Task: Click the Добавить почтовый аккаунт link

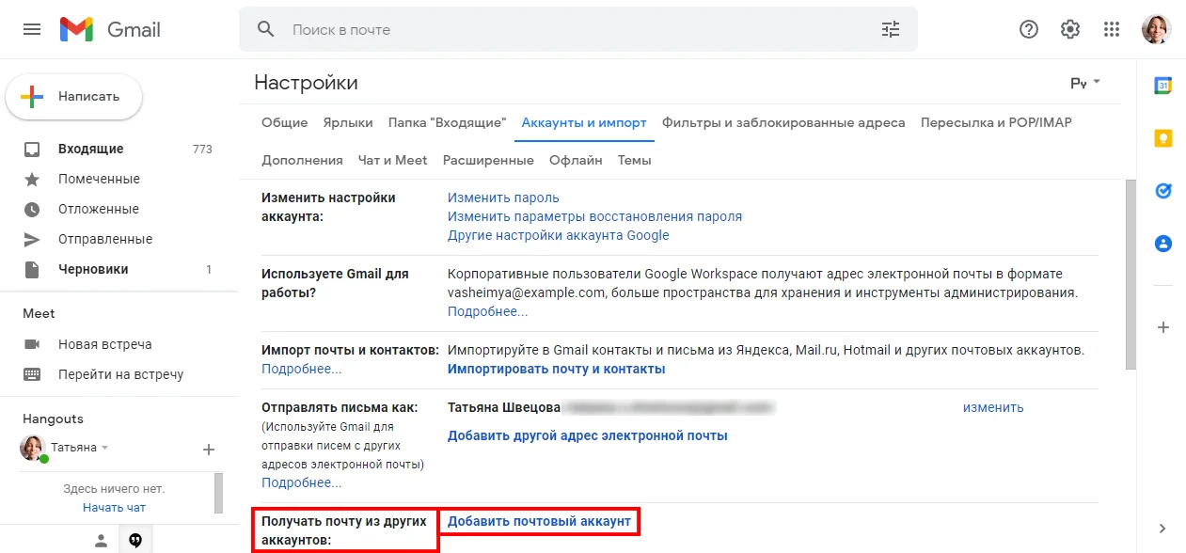Action: [x=539, y=521]
